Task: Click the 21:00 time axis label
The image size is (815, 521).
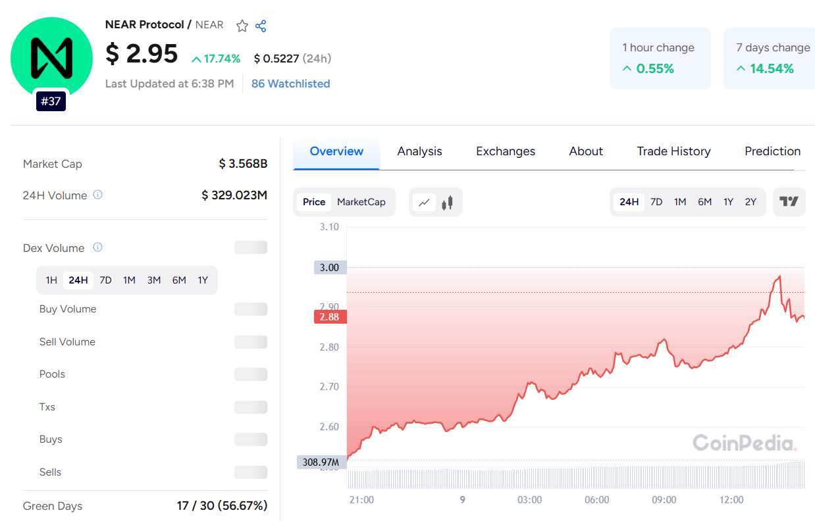Action: 361,500
